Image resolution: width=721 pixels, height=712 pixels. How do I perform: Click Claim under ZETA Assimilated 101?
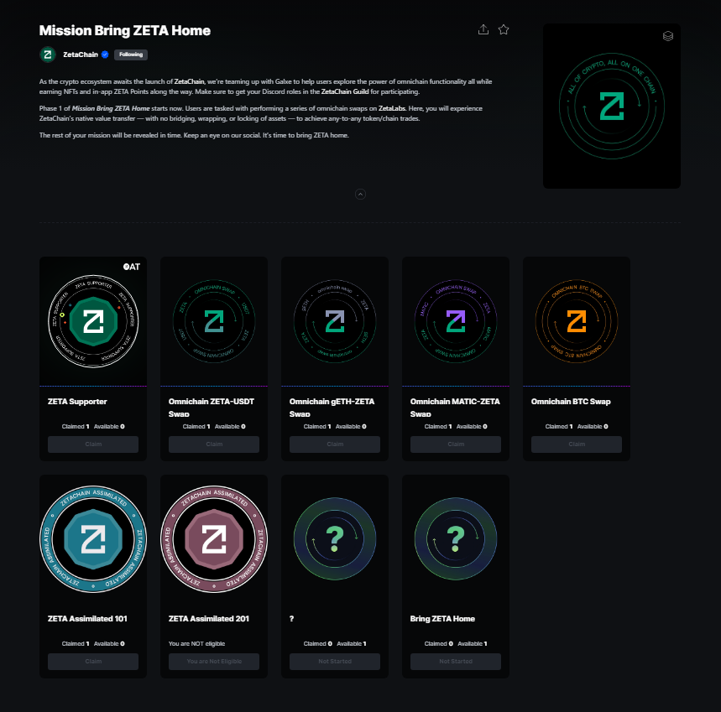point(93,662)
